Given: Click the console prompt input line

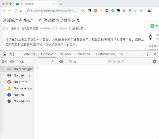Looking at the screenshot, I should click(96, 68).
